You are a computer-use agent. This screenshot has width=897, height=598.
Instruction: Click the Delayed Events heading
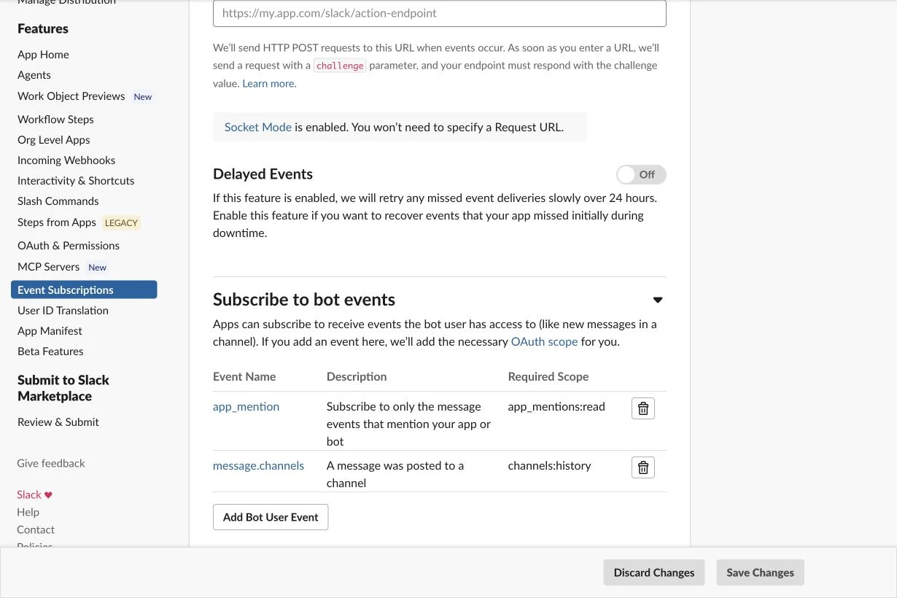point(263,174)
